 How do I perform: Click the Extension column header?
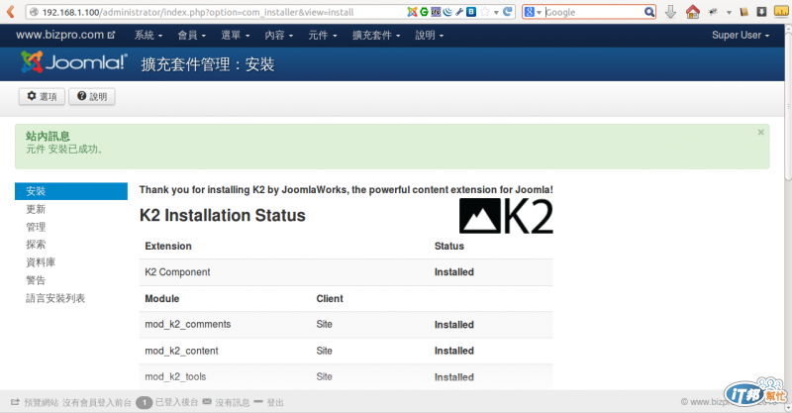tap(168, 246)
